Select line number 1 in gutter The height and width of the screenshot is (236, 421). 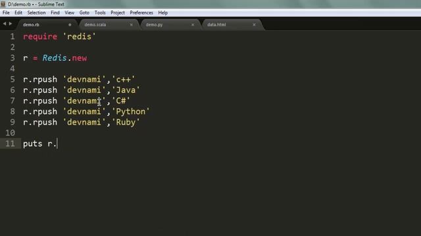click(12, 37)
